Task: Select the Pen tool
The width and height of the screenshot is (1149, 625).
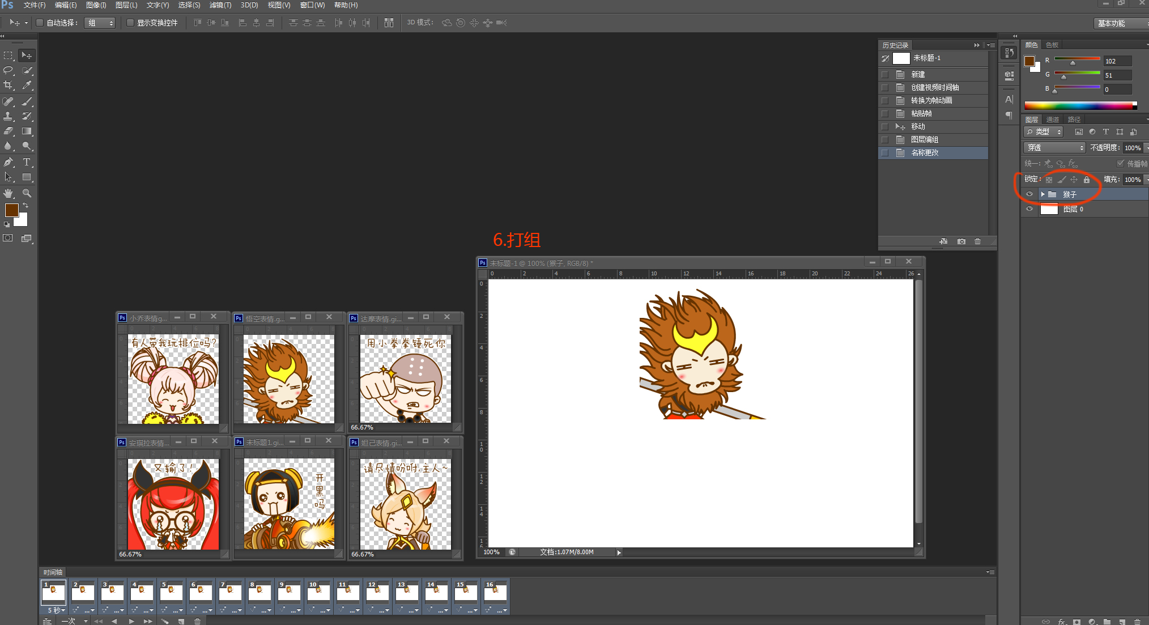Action: click(x=8, y=162)
